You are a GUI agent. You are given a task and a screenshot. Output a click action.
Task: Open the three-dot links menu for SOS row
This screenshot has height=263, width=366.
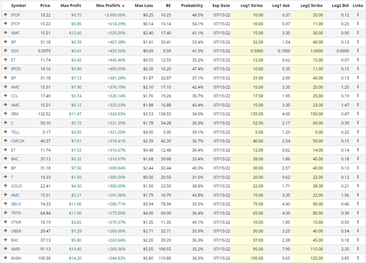pos(357,51)
